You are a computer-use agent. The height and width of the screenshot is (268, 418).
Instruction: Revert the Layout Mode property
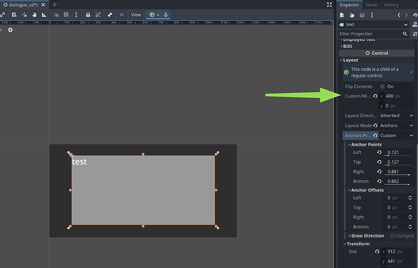click(376, 125)
